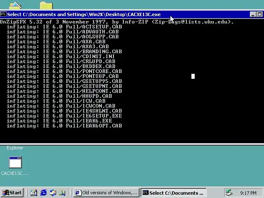Click the AOLSUPP.CAB output line
This screenshot has width=264, height=198.
tap(63, 37)
